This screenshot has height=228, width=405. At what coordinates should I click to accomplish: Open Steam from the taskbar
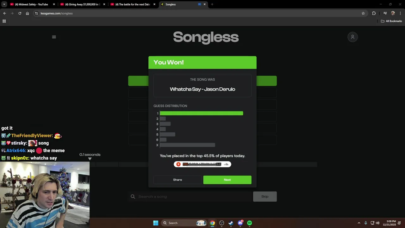pyautogui.click(x=231, y=223)
